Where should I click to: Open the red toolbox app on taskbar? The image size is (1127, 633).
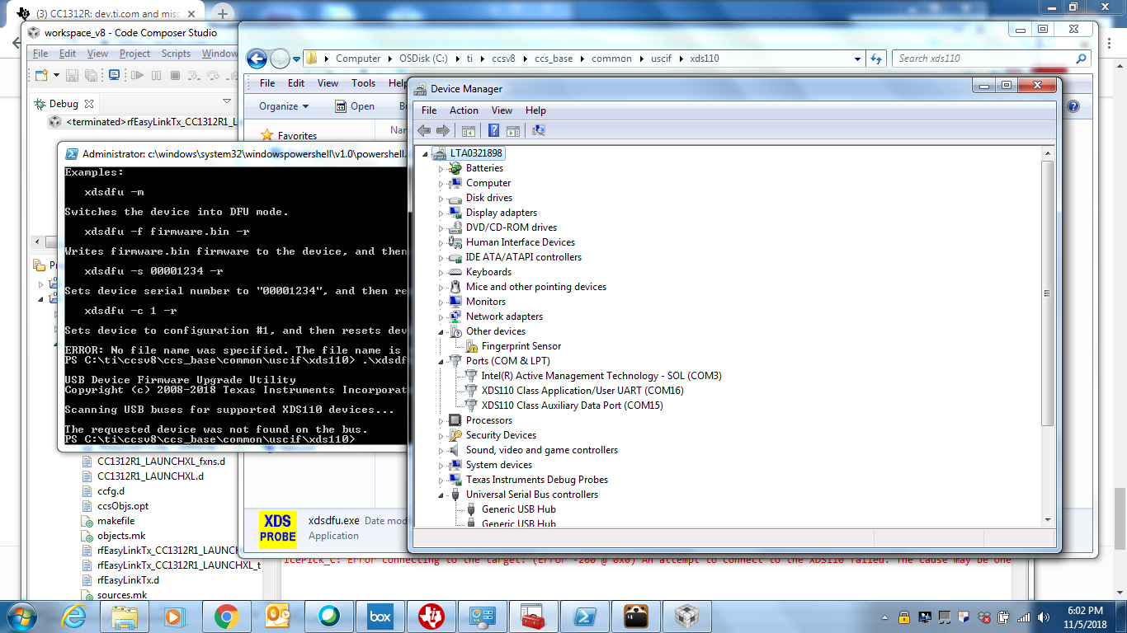point(533,616)
